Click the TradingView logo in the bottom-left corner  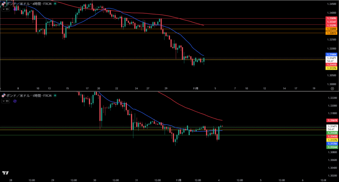click(5, 173)
